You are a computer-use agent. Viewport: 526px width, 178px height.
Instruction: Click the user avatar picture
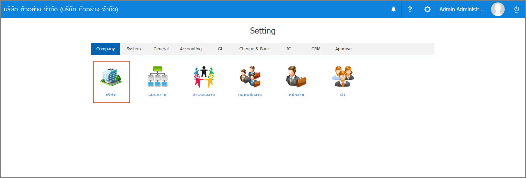(498, 9)
